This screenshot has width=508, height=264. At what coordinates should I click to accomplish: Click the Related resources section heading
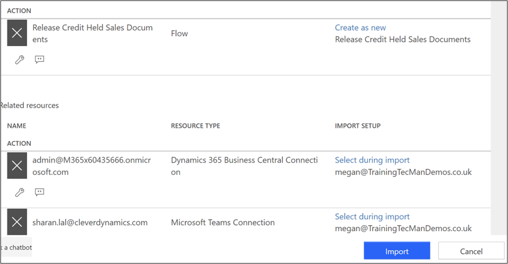pyautogui.click(x=29, y=105)
